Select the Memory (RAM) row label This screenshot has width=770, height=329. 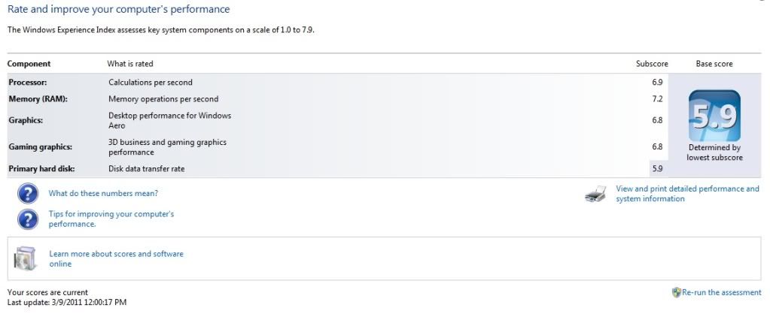pyautogui.click(x=38, y=98)
